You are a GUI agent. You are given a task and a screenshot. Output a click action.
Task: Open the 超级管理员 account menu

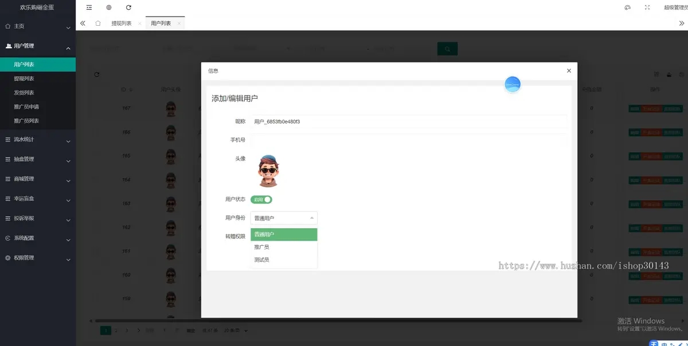(x=675, y=7)
